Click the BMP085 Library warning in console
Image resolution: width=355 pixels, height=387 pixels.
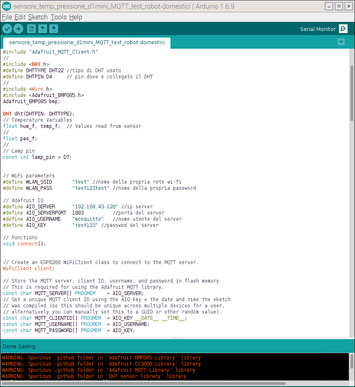pos(101,358)
